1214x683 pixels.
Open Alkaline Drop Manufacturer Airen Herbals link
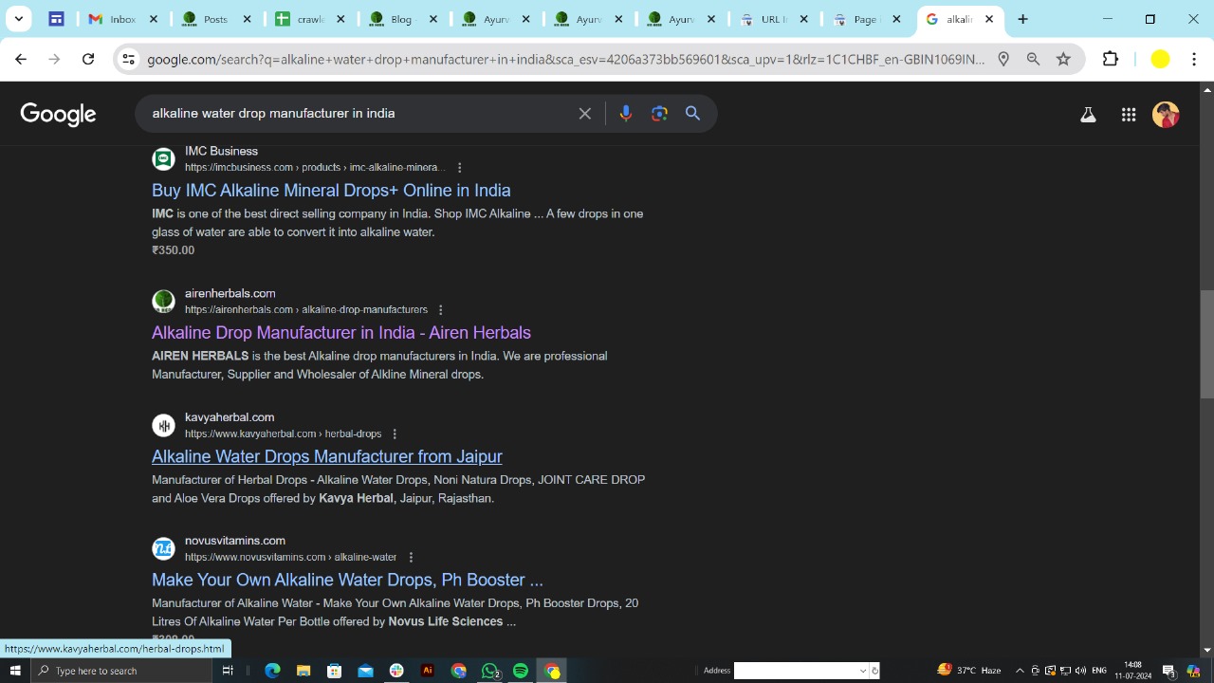pos(341,332)
